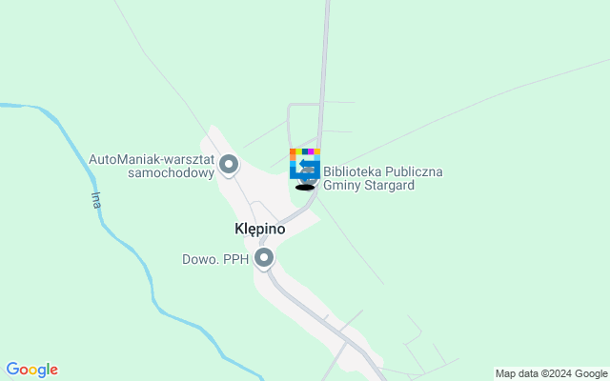The image size is (610, 381).
Task: Open AutoManiak-warsztat samochodowy label
Action: [x=152, y=166]
